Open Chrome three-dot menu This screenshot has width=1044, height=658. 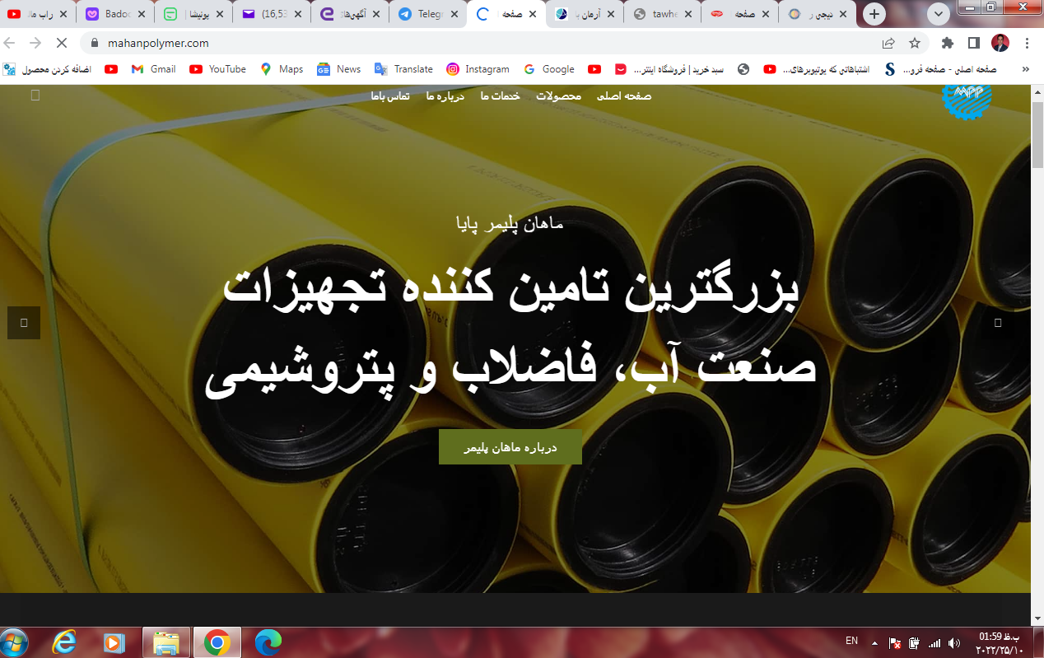coord(1027,43)
